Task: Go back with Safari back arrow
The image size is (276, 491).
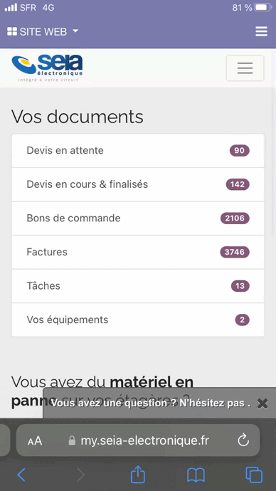Action: pyautogui.click(x=21, y=475)
